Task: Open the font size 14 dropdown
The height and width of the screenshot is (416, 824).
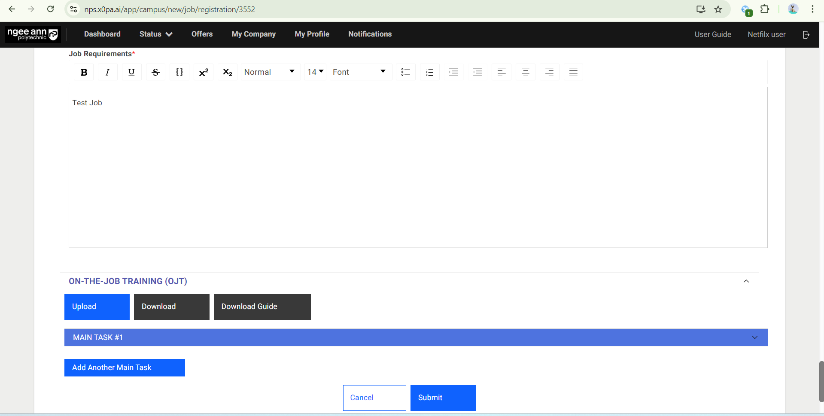Action: click(315, 72)
